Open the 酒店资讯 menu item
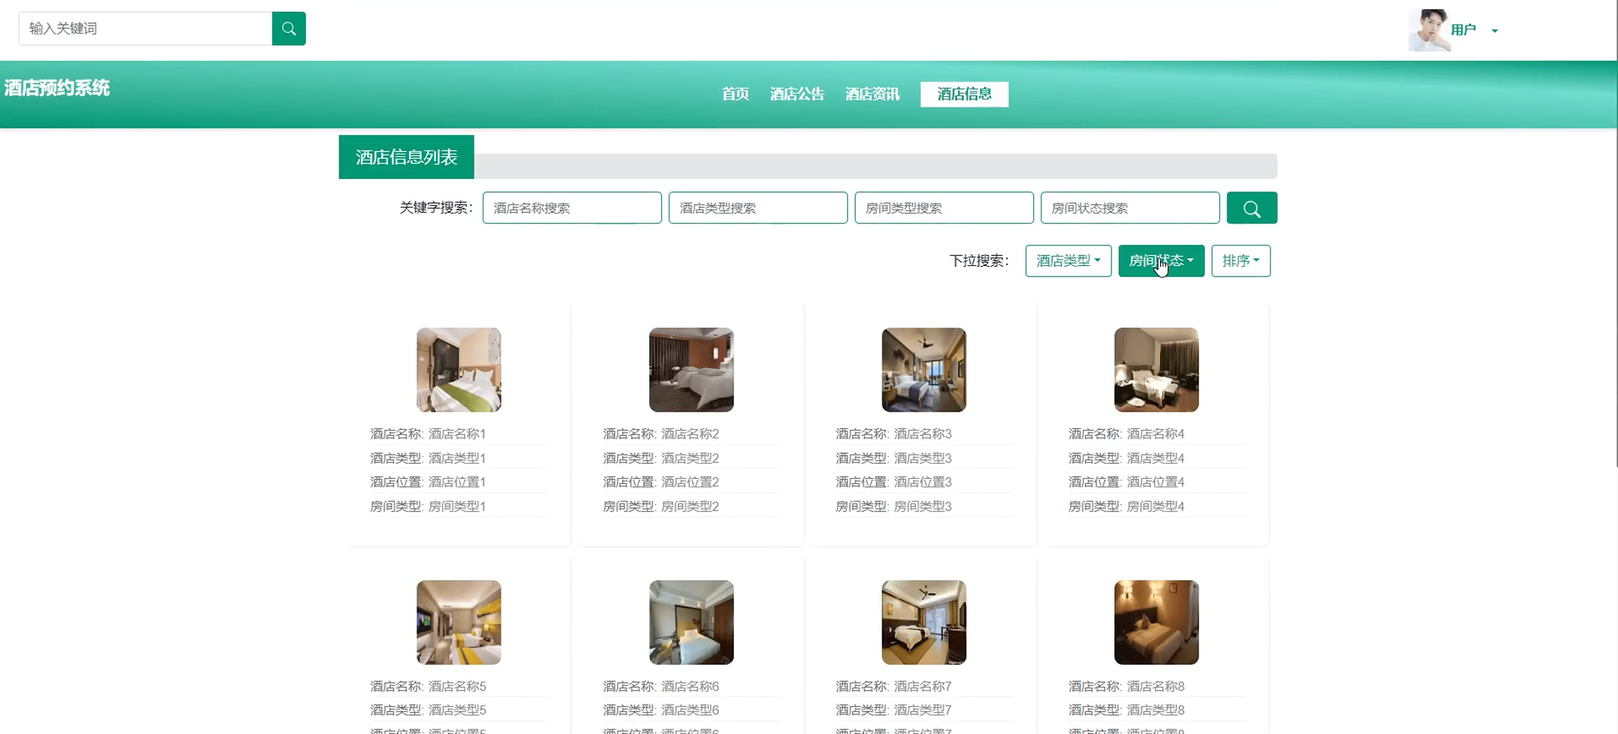The width and height of the screenshot is (1618, 734). tap(872, 94)
